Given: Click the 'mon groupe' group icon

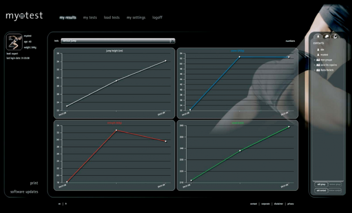Looking at the screenshot, I should click(318, 60).
